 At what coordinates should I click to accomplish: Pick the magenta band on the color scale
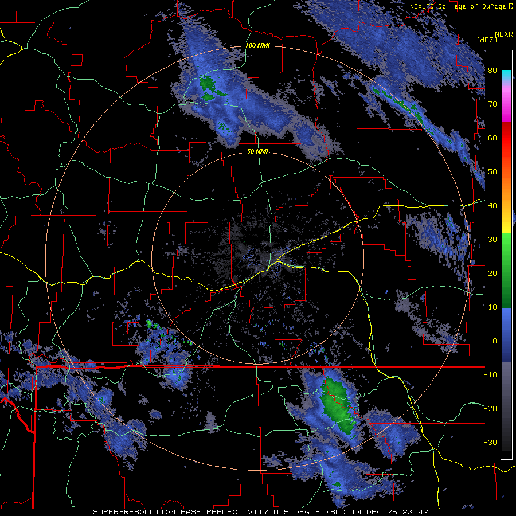506,108
